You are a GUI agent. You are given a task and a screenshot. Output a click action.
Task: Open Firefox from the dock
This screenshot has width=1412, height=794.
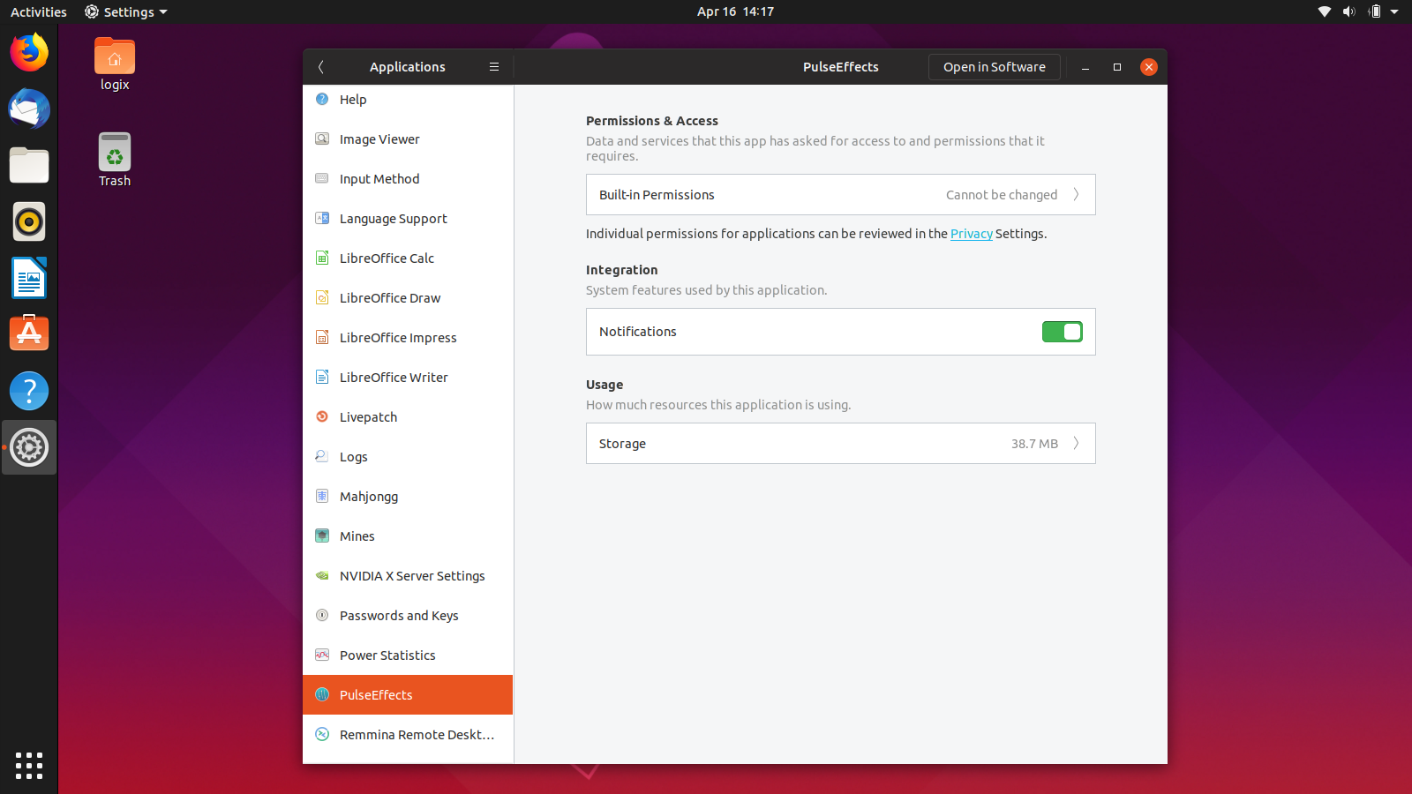click(29, 52)
